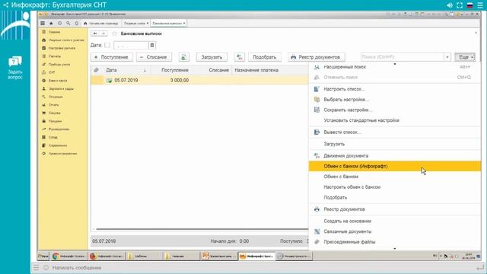Screen dimensions: 487x274
Task: Go to the home start page tab
Action: pos(101,24)
